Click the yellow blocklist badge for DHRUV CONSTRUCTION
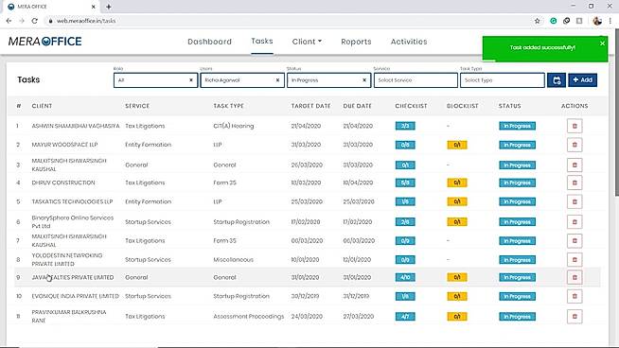619x348 pixels. (x=457, y=183)
